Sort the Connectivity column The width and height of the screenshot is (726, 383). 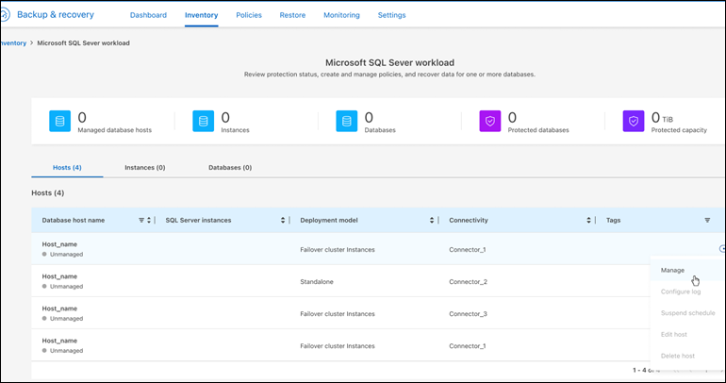tap(588, 220)
